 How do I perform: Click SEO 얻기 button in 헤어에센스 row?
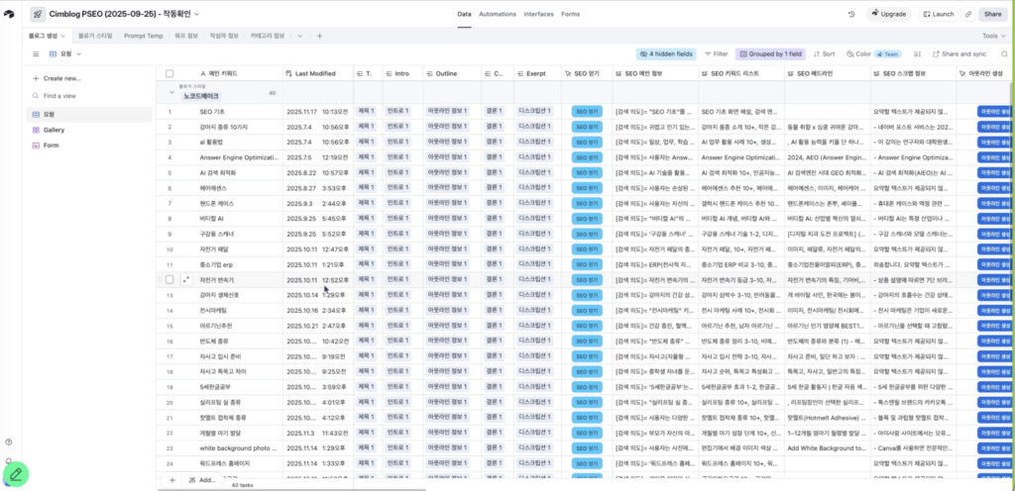click(x=587, y=188)
